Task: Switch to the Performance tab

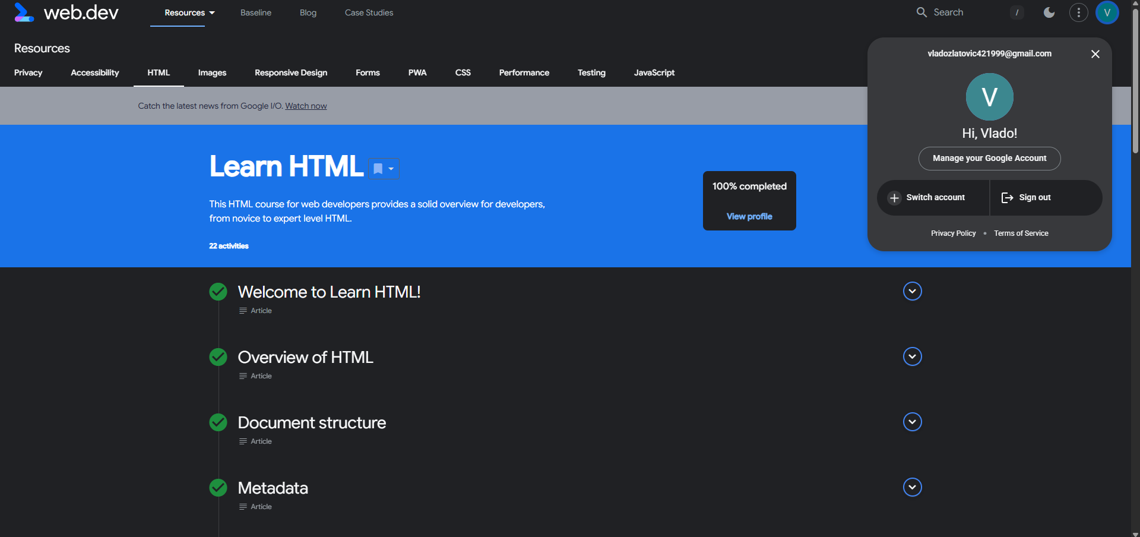Action: pos(524,72)
